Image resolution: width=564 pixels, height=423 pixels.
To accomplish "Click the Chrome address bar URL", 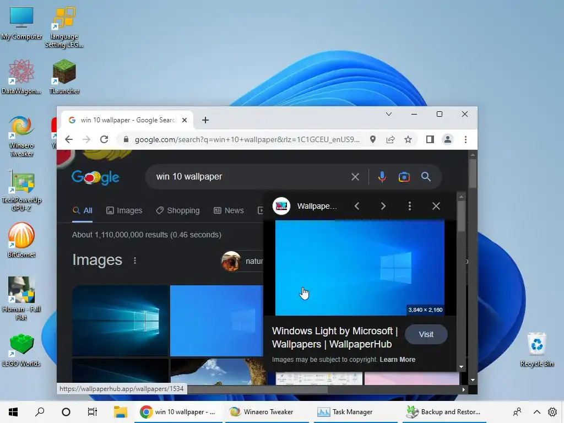I will (x=247, y=139).
